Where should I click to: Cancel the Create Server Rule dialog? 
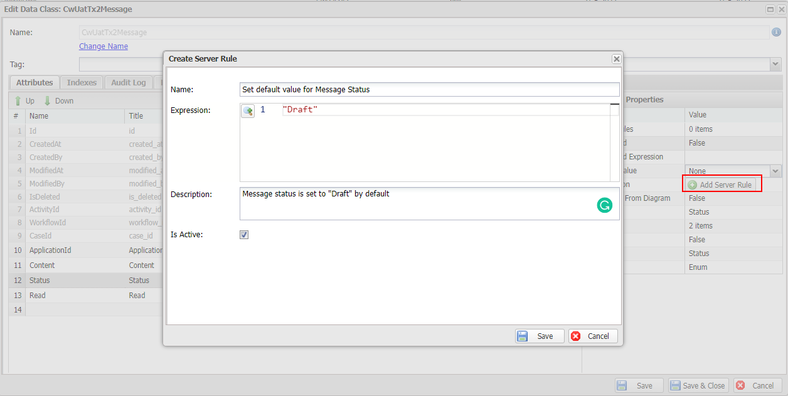593,336
